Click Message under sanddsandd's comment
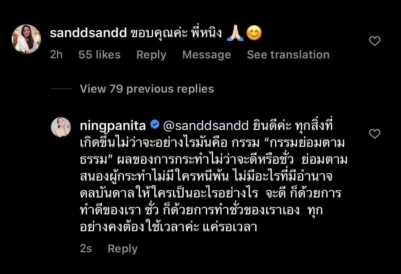Image resolution: width=401 pixels, height=274 pixels. (206, 55)
